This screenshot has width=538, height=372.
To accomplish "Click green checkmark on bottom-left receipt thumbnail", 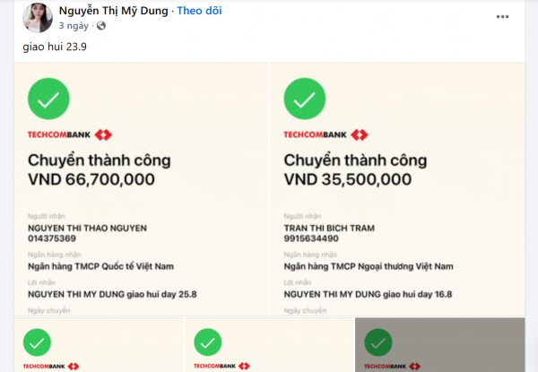I will (x=37, y=342).
